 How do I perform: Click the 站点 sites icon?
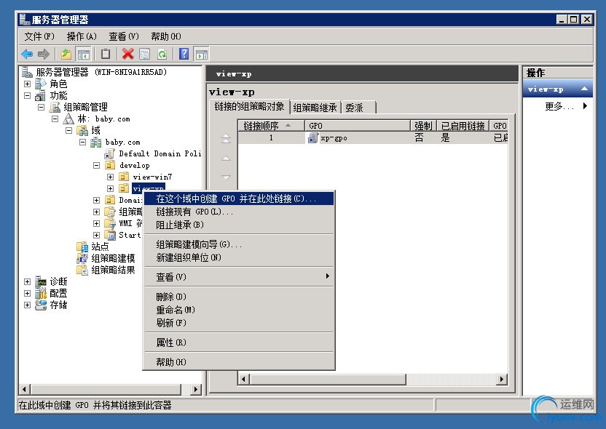tap(82, 246)
